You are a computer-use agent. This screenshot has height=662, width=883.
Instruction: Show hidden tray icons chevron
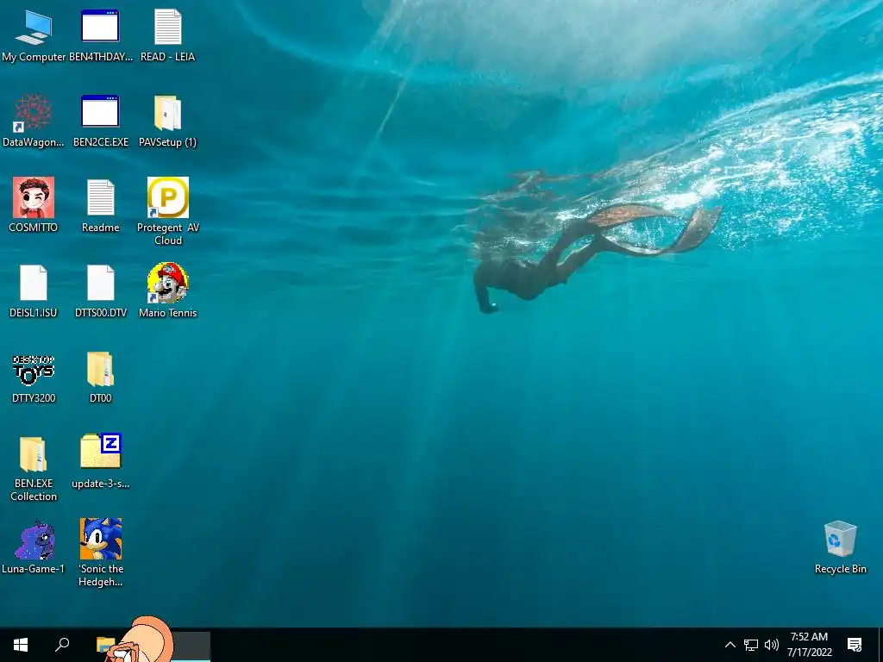pos(730,645)
